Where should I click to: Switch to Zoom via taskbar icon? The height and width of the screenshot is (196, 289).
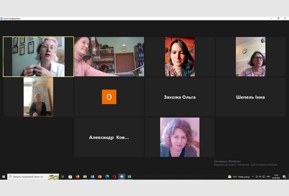[x=122, y=177]
